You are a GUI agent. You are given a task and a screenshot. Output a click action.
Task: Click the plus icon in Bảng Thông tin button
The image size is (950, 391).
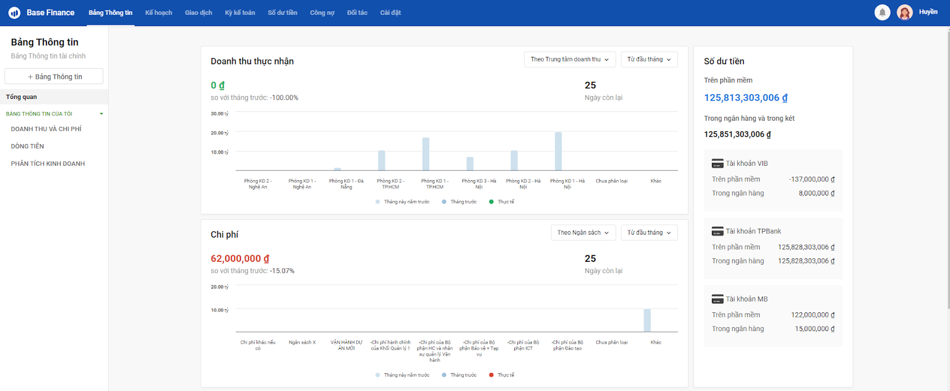pyautogui.click(x=30, y=77)
